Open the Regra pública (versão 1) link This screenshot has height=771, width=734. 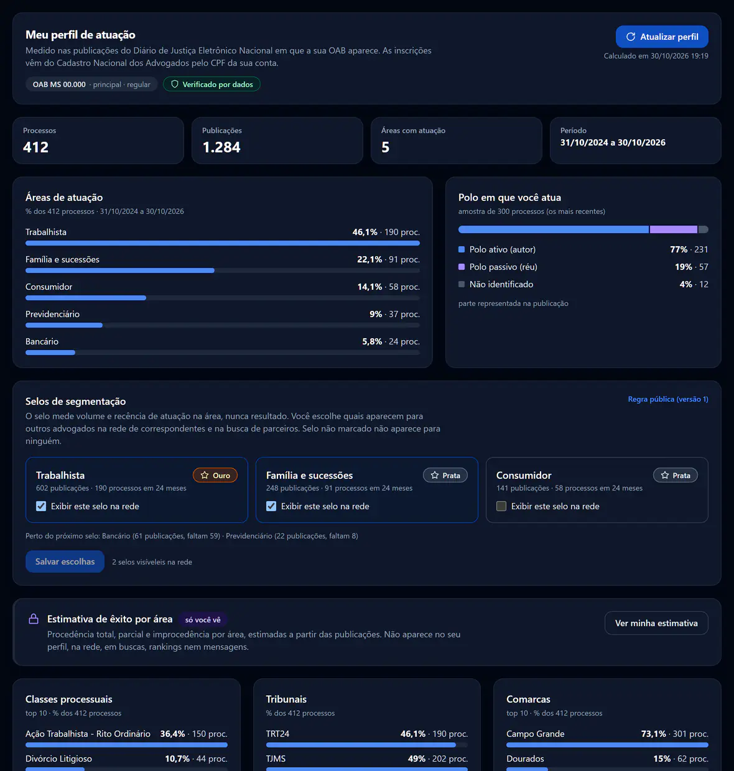tap(668, 399)
